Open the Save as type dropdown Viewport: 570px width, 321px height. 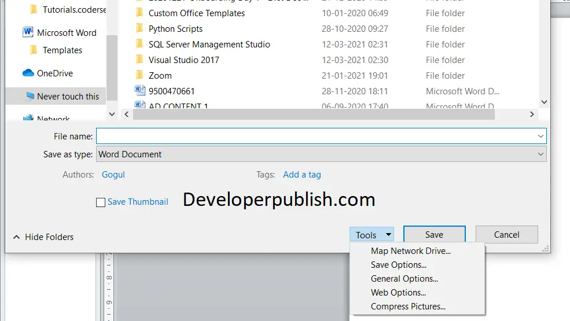(x=321, y=154)
